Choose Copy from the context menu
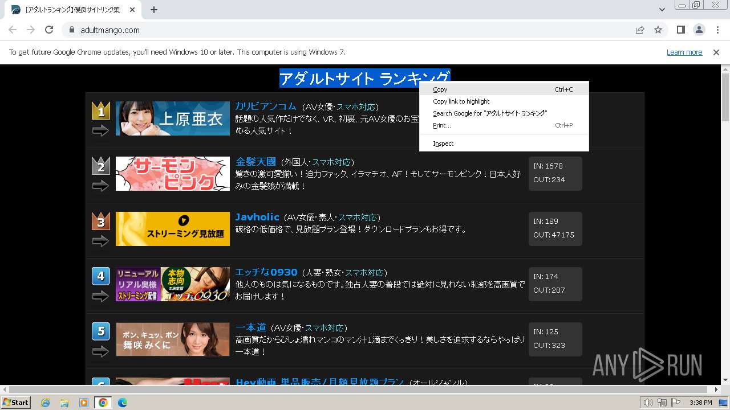Image resolution: width=730 pixels, height=410 pixels. pyautogui.click(x=504, y=89)
